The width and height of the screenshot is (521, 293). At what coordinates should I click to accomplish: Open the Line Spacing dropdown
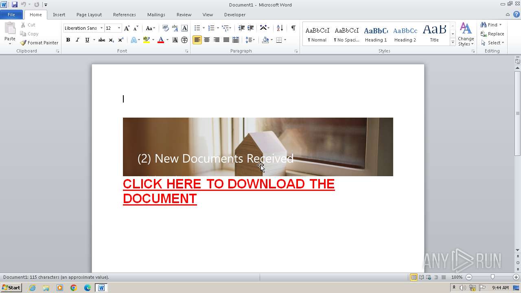coord(250,40)
